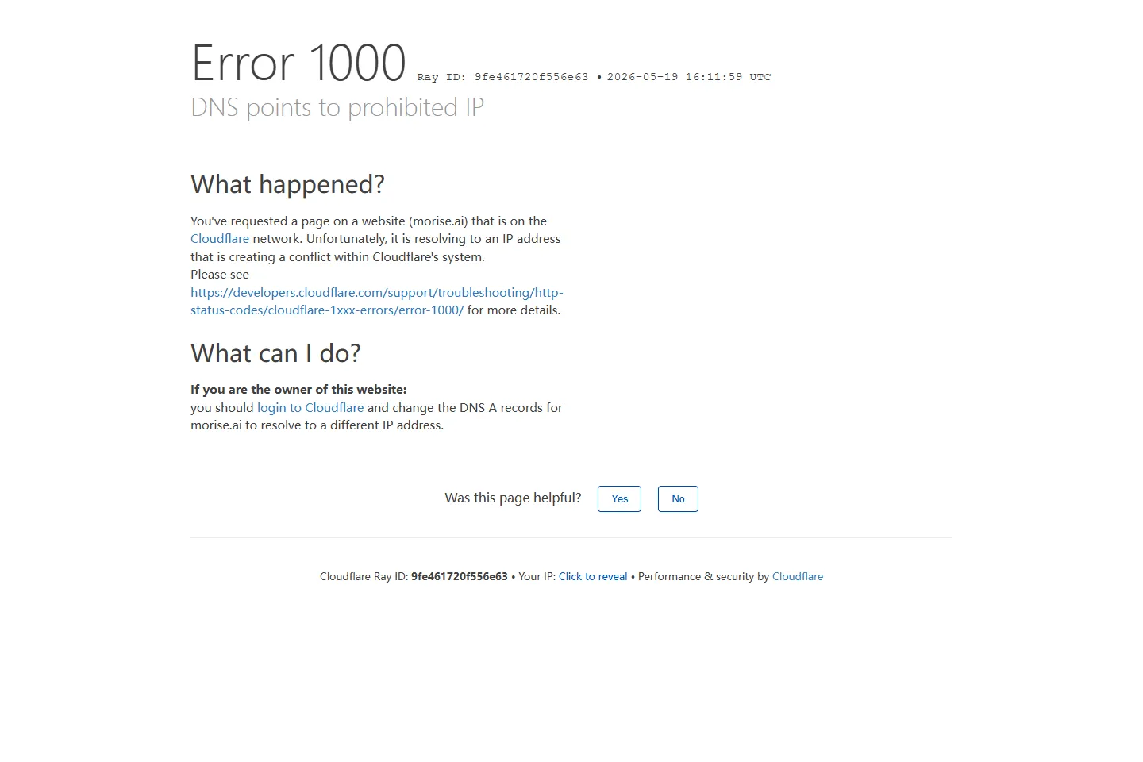
Task: Open the Cloudflare network link in the explanation
Action: coord(220,239)
